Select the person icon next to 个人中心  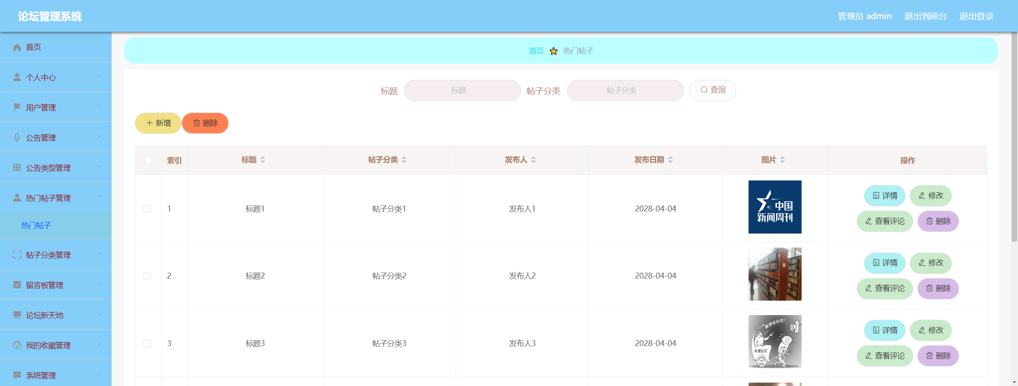(17, 77)
